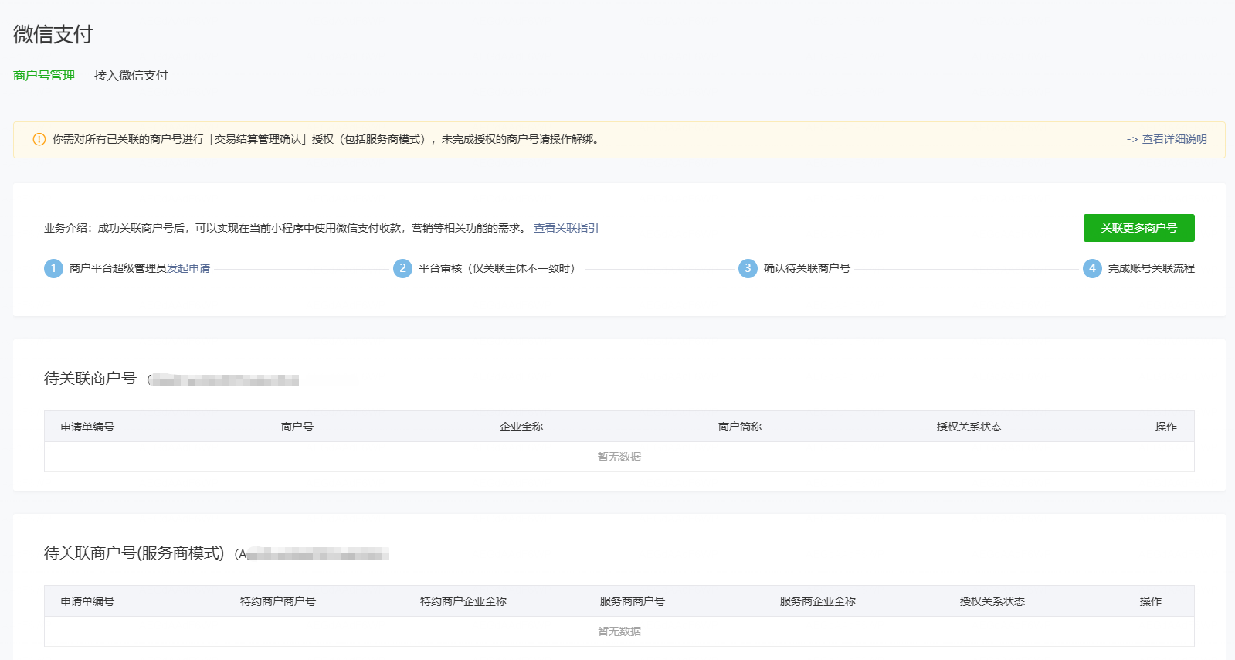Screen dimensions: 1235x660
Task: Click 申请单编号 header in the 待关联商户号 table
Action: point(87,427)
